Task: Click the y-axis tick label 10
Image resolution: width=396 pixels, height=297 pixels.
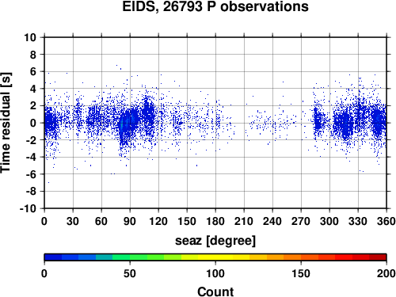Action: pos(30,37)
